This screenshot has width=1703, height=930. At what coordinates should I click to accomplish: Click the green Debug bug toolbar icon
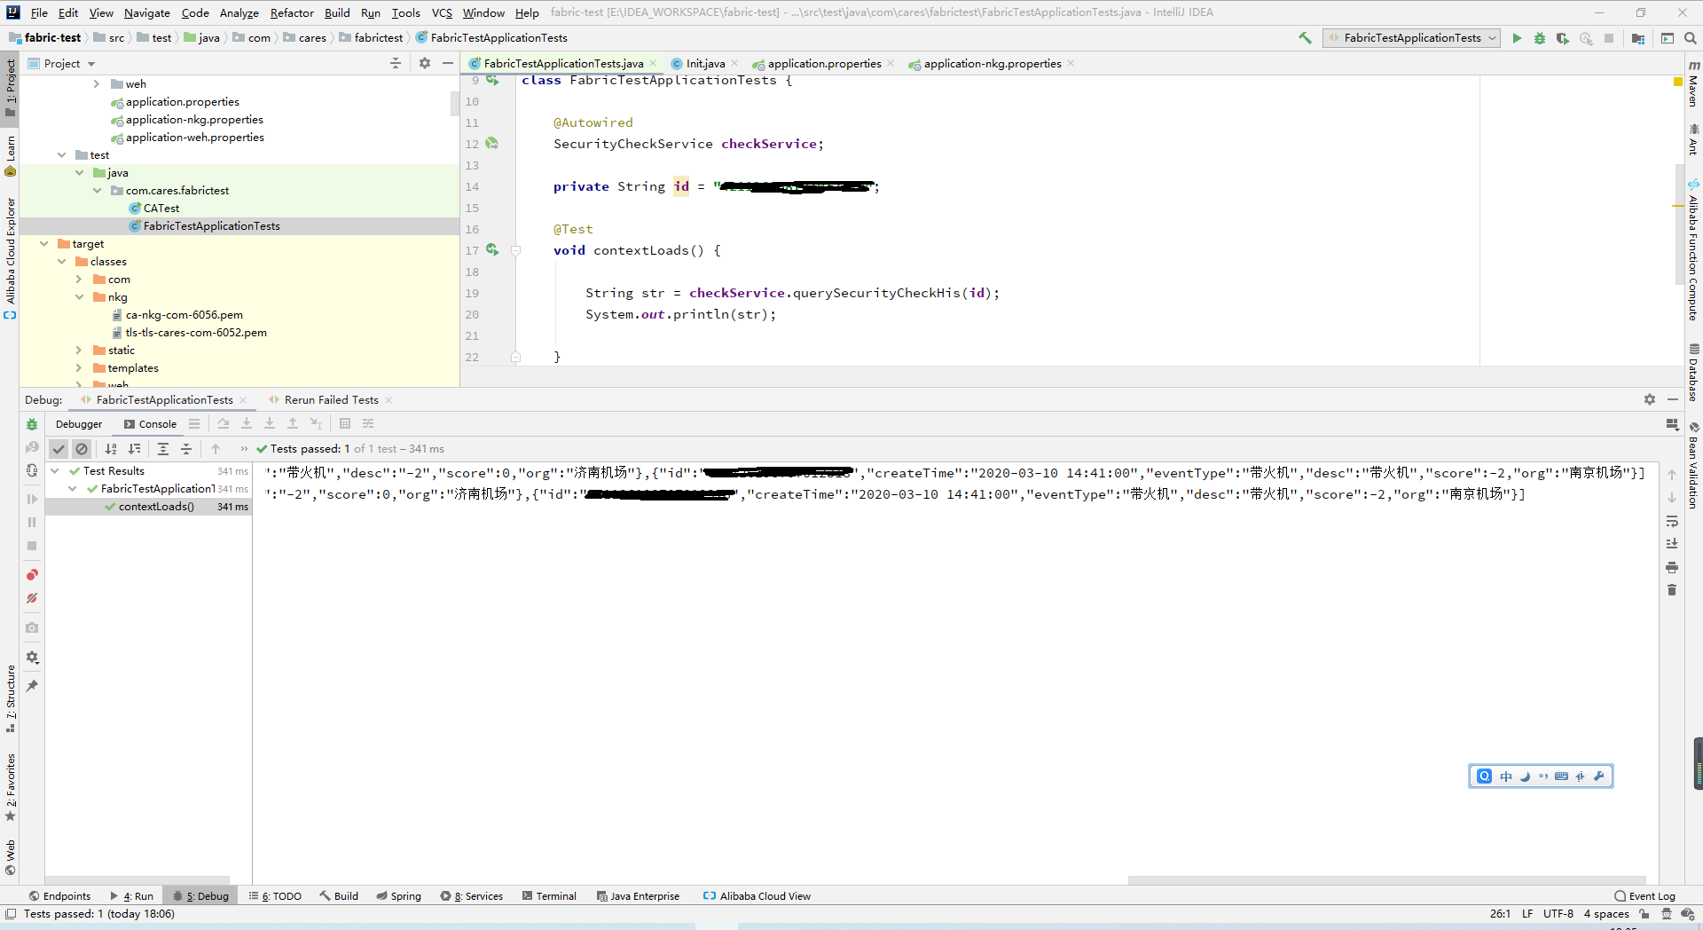coord(1540,38)
